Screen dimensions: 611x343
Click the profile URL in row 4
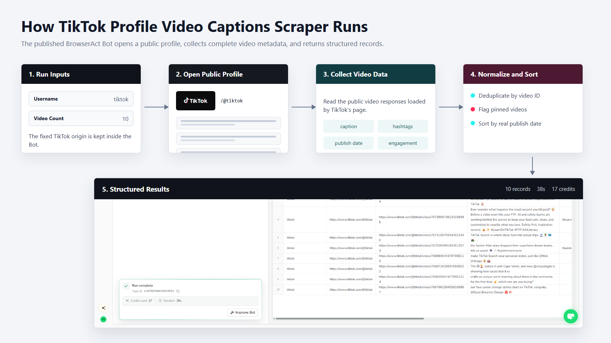pyautogui.click(x=351, y=220)
